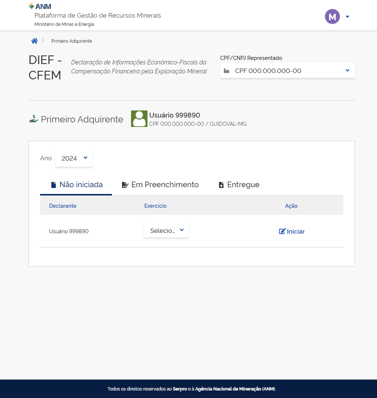Expand the account menu caret beside avatar
This screenshot has width=377, height=398.
[x=347, y=16]
